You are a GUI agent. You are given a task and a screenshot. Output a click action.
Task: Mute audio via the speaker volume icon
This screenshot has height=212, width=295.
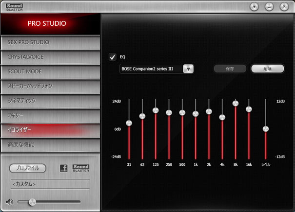pyautogui.click(x=9, y=202)
